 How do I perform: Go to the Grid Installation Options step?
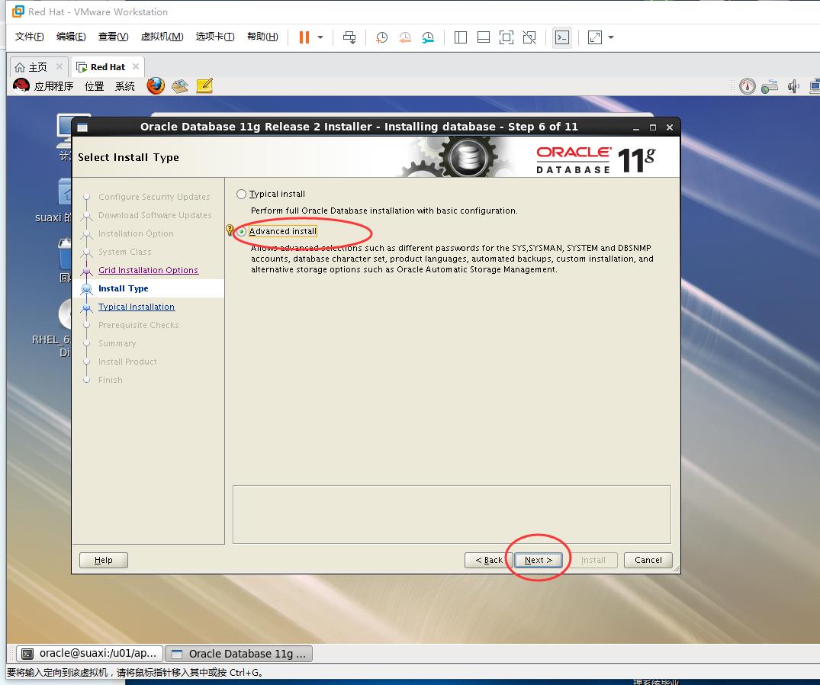coord(149,270)
